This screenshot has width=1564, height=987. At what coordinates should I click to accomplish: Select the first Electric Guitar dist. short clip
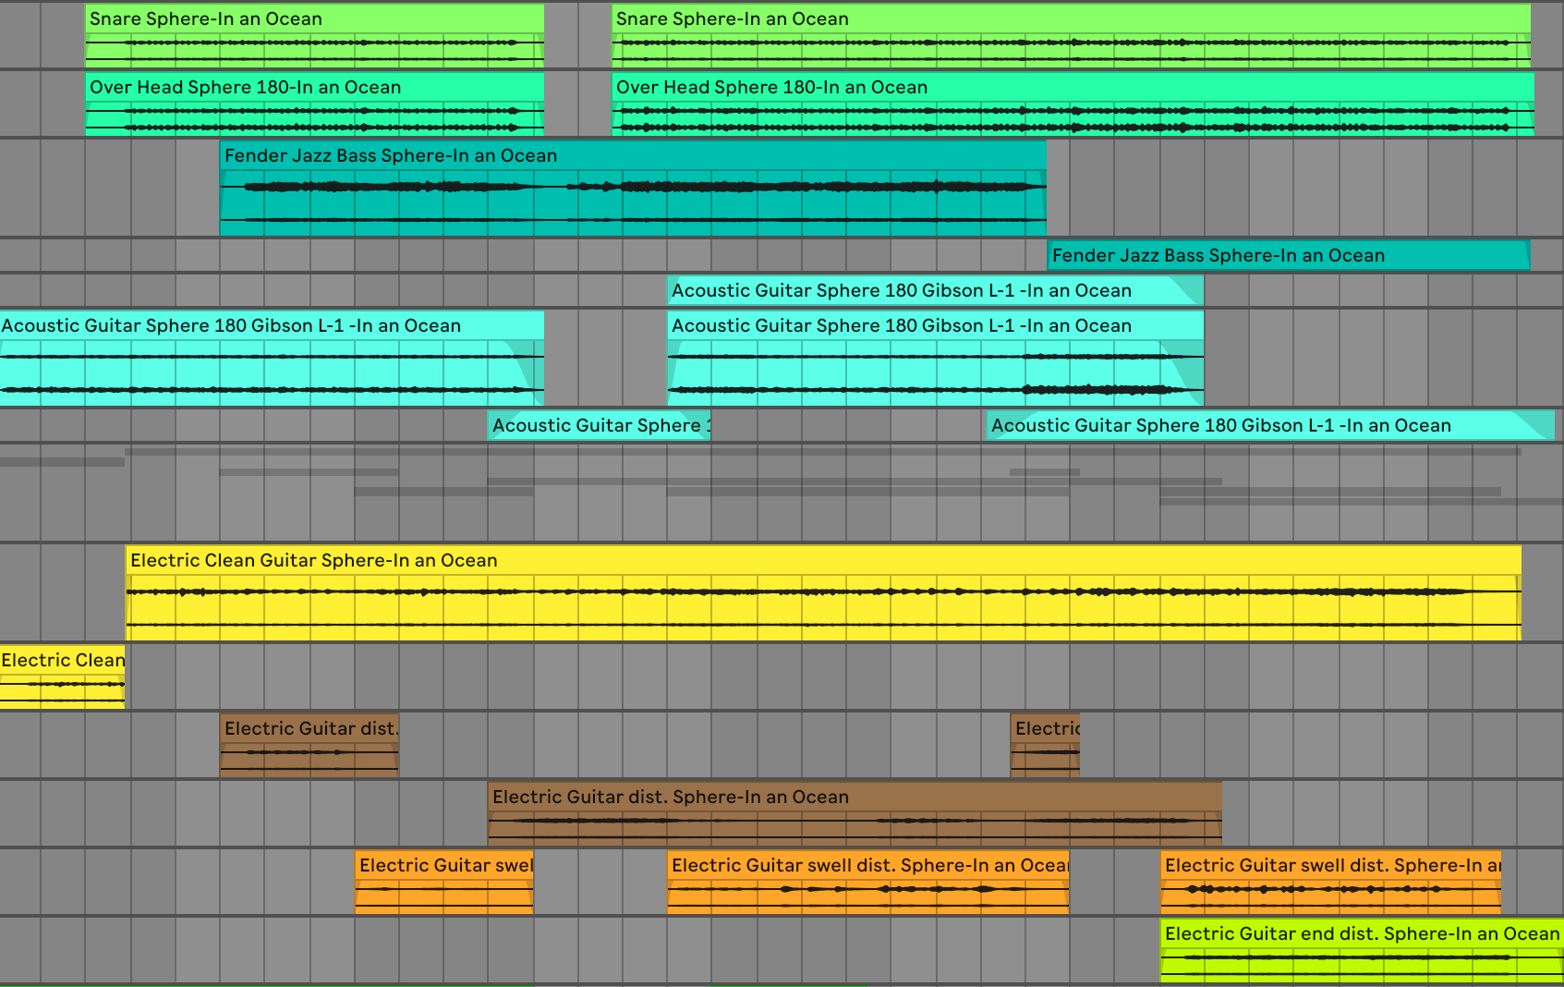309,745
